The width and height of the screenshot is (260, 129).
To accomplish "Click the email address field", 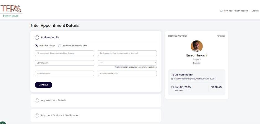I will (x=127, y=74).
